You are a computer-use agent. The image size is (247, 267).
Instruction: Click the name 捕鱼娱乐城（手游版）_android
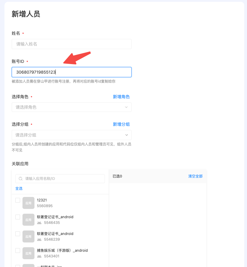pyautogui.click(x=62, y=251)
